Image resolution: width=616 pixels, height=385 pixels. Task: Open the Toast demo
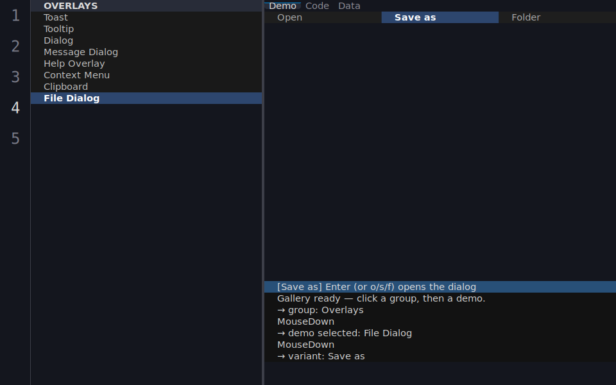146,17
